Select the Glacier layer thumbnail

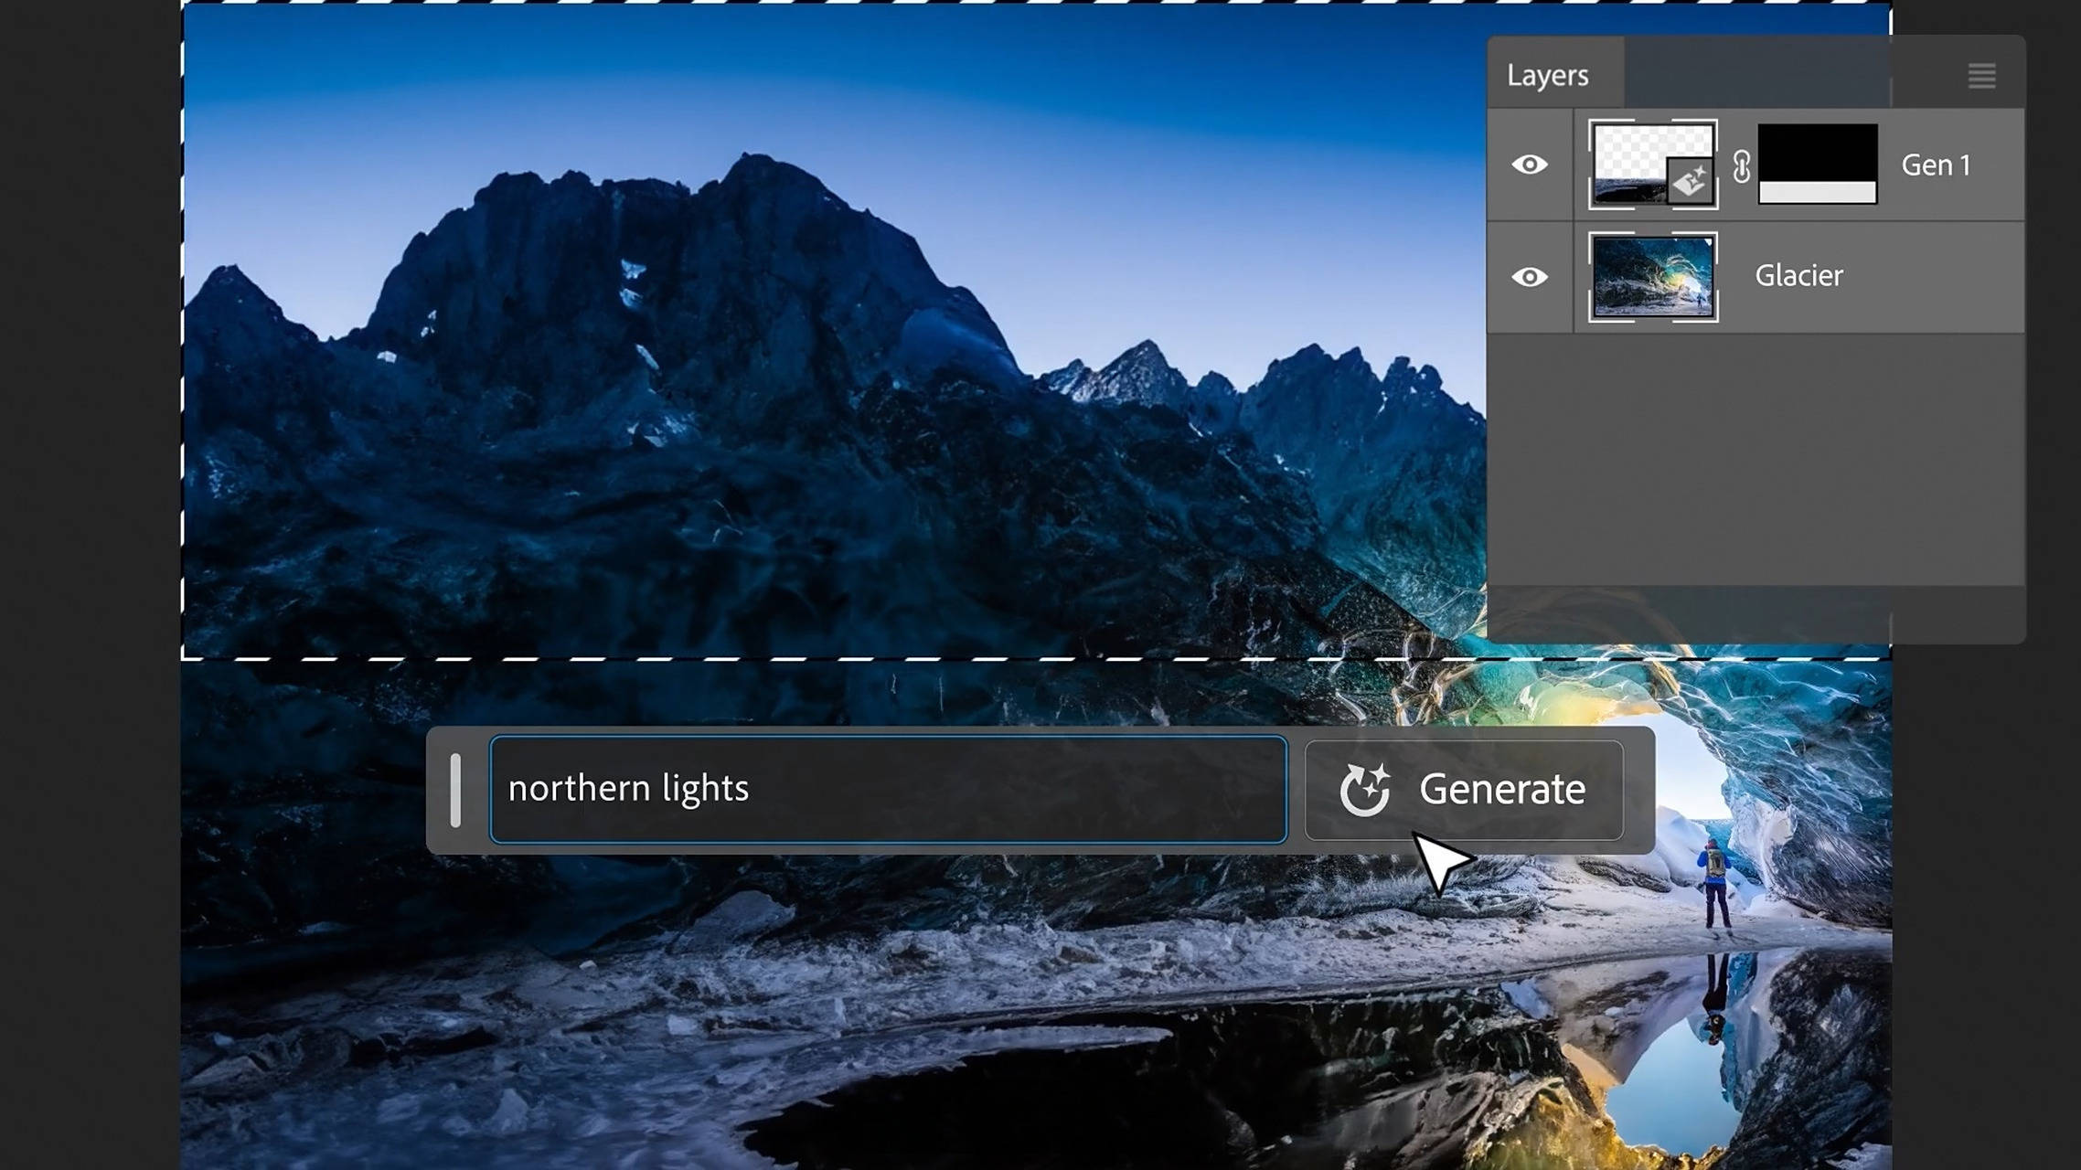[x=1652, y=276]
